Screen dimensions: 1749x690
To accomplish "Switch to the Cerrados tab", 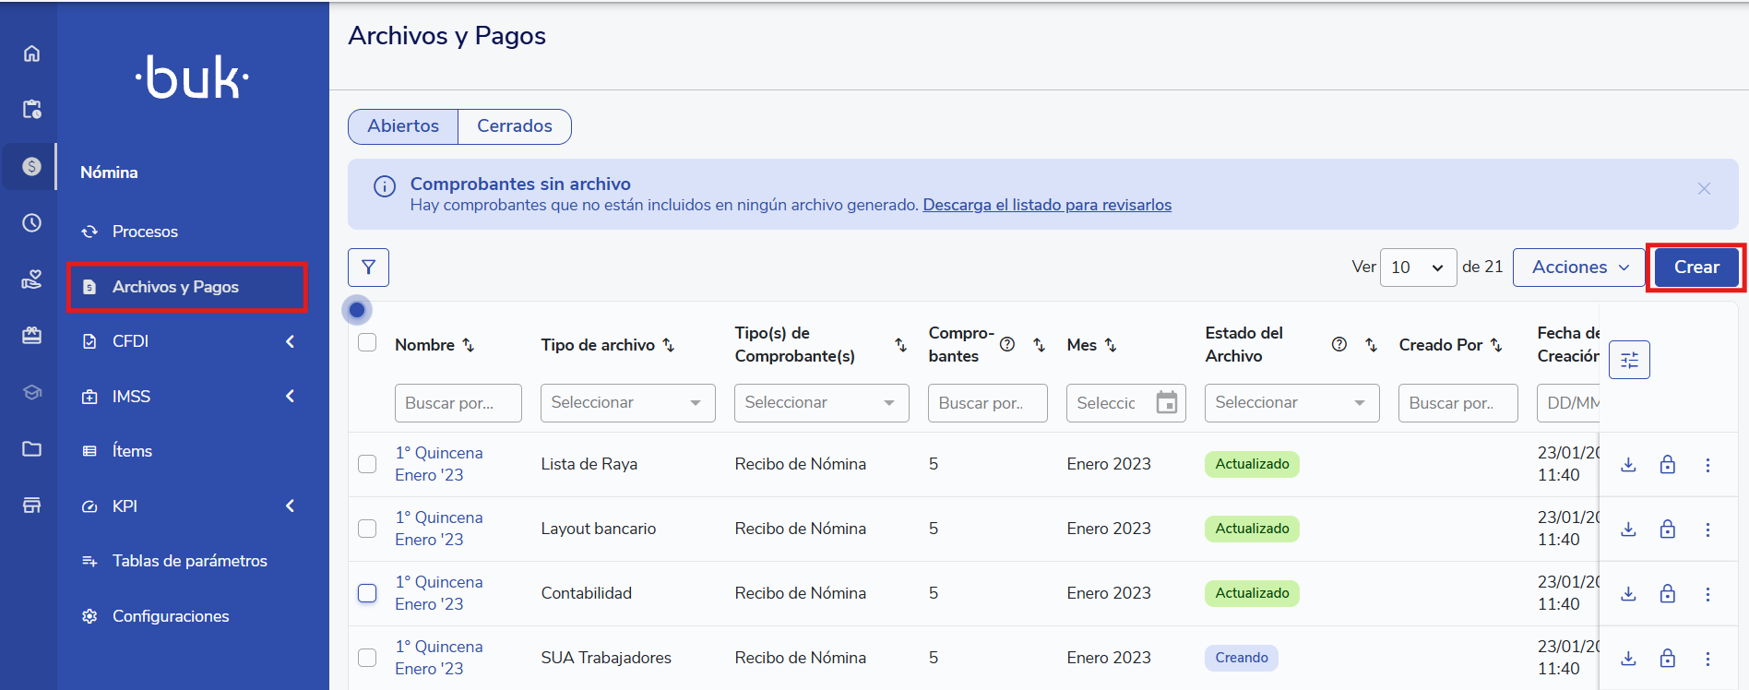I will click(x=514, y=126).
